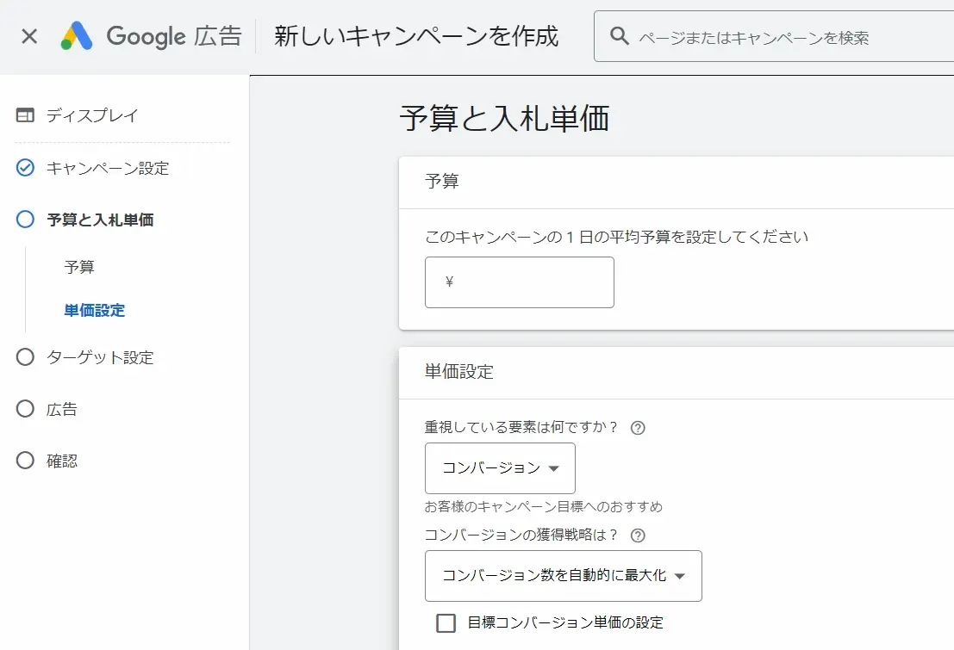
Task: Jump to the 予算 sub-section
Action: pos(79,267)
